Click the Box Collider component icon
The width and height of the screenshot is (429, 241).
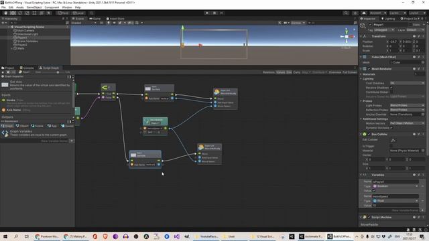[365, 134]
